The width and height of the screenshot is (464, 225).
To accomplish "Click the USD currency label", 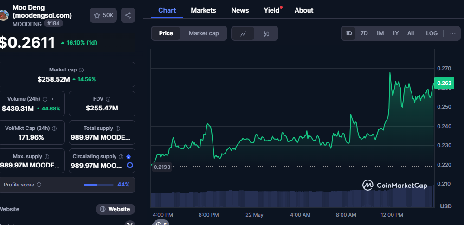I will tap(445, 206).
